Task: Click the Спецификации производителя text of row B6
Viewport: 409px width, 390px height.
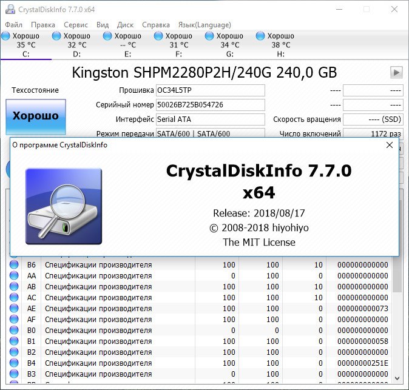Action: pos(98,265)
